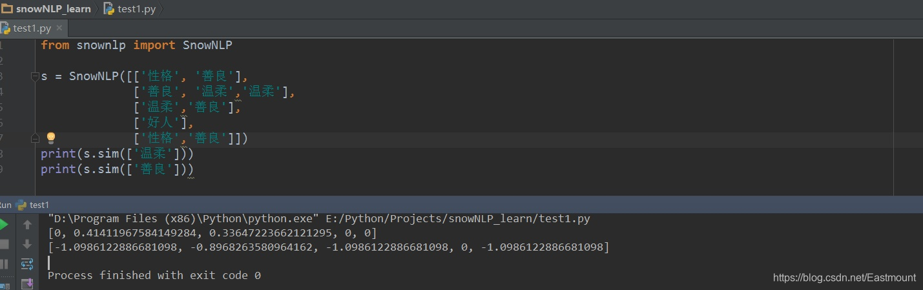Select the test1.py editor tab
This screenshot has width=923, height=290.
pyautogui.click(x=32, y=28)
